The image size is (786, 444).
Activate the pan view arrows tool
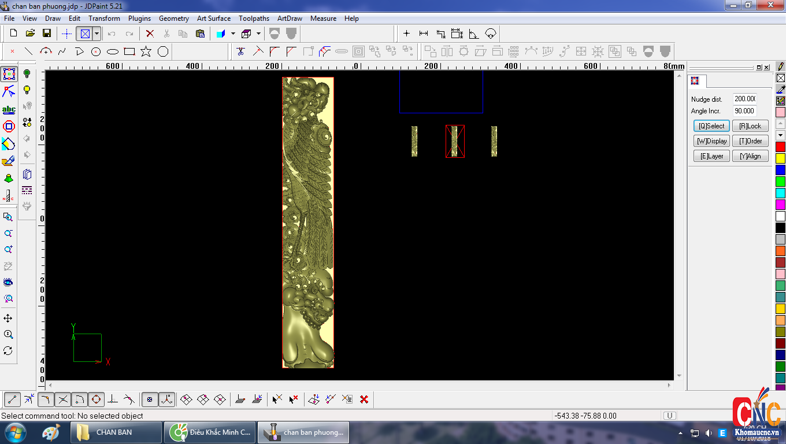point(8,319)
